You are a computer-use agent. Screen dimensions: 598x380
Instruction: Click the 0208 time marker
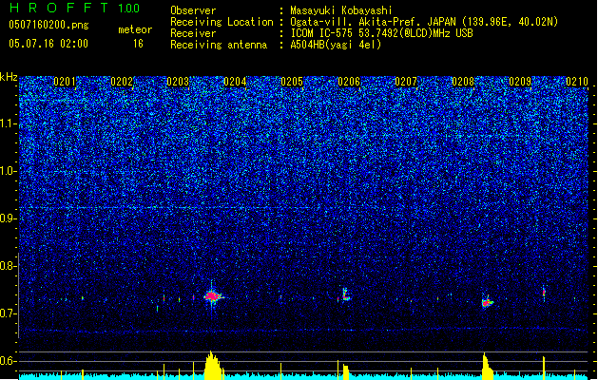point(463,82)
